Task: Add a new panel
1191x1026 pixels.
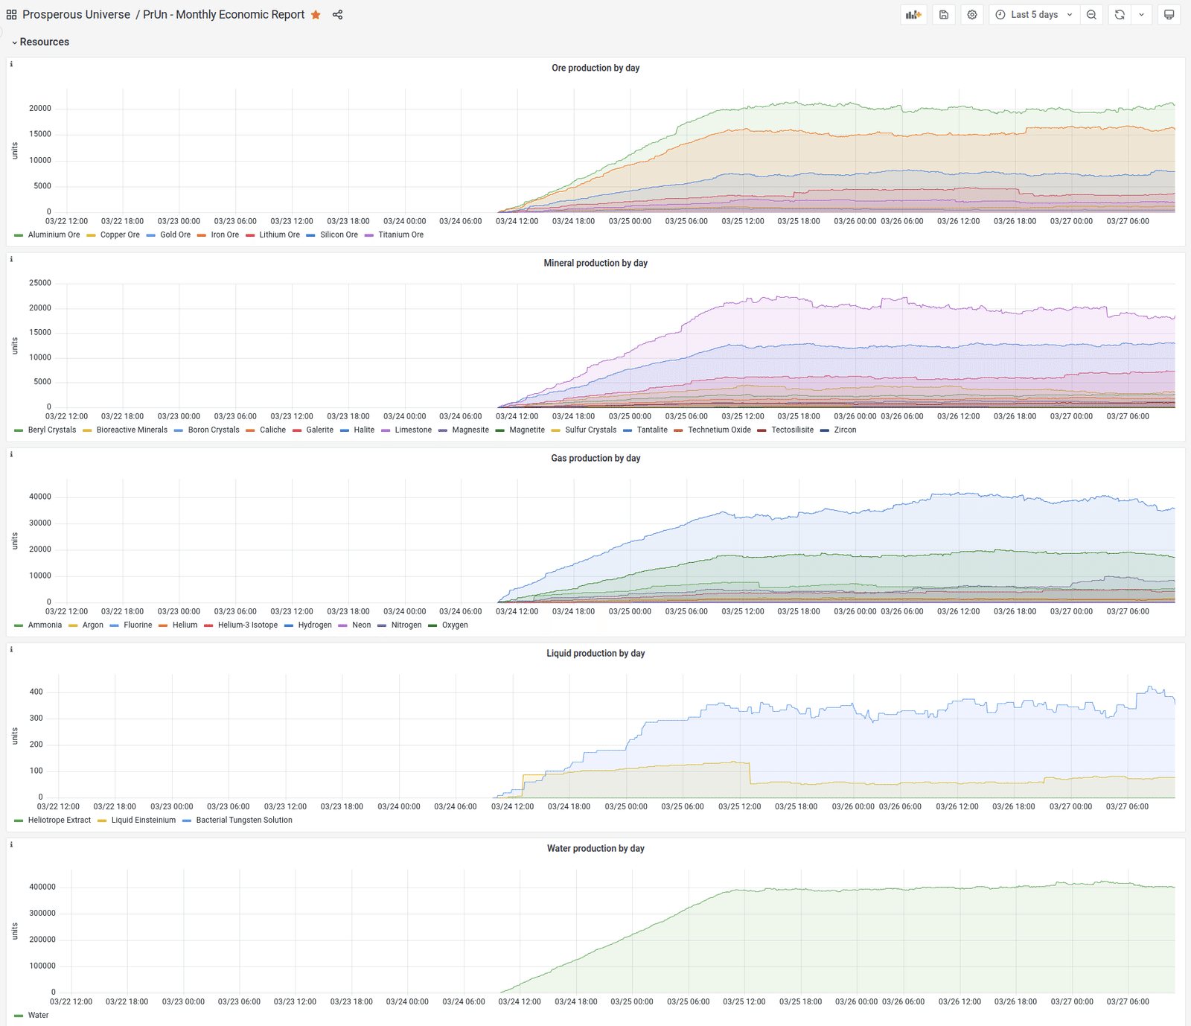Action: pyautogui.click(x=913, y=15)
